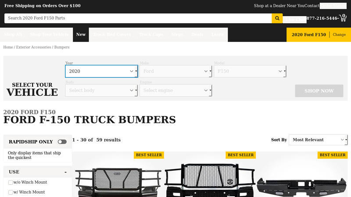Check the w/o Winch Mount box

11,183
